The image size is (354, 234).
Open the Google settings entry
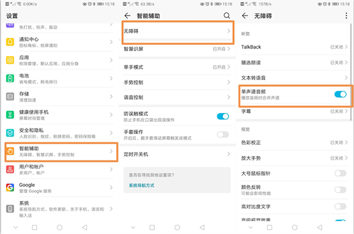(x=59, y=188)
